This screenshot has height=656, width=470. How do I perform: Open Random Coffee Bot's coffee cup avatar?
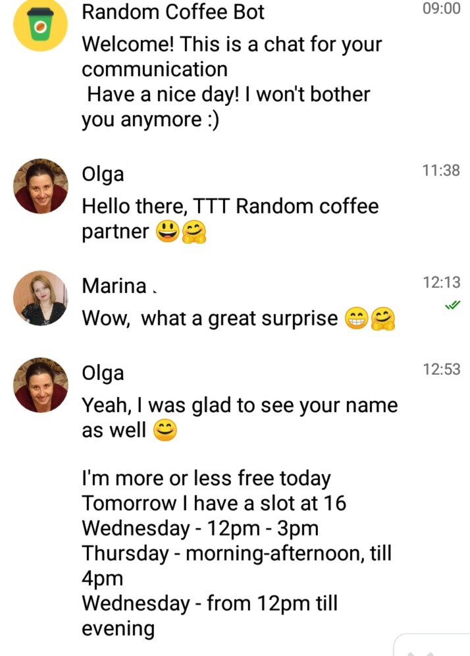coord(40,24)
